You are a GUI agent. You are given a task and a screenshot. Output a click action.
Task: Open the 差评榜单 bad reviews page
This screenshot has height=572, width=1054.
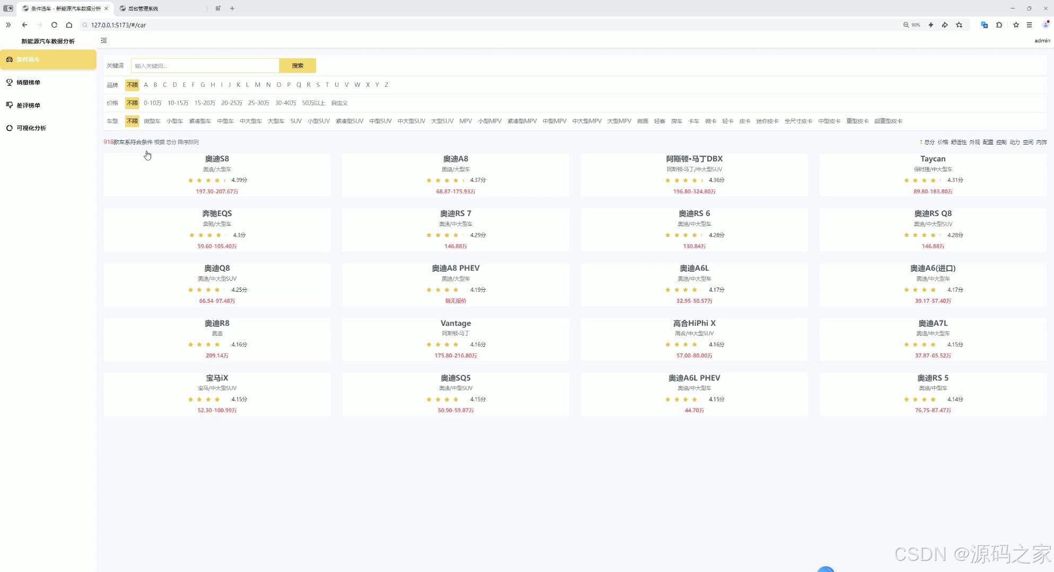click(x=28, y=105)
